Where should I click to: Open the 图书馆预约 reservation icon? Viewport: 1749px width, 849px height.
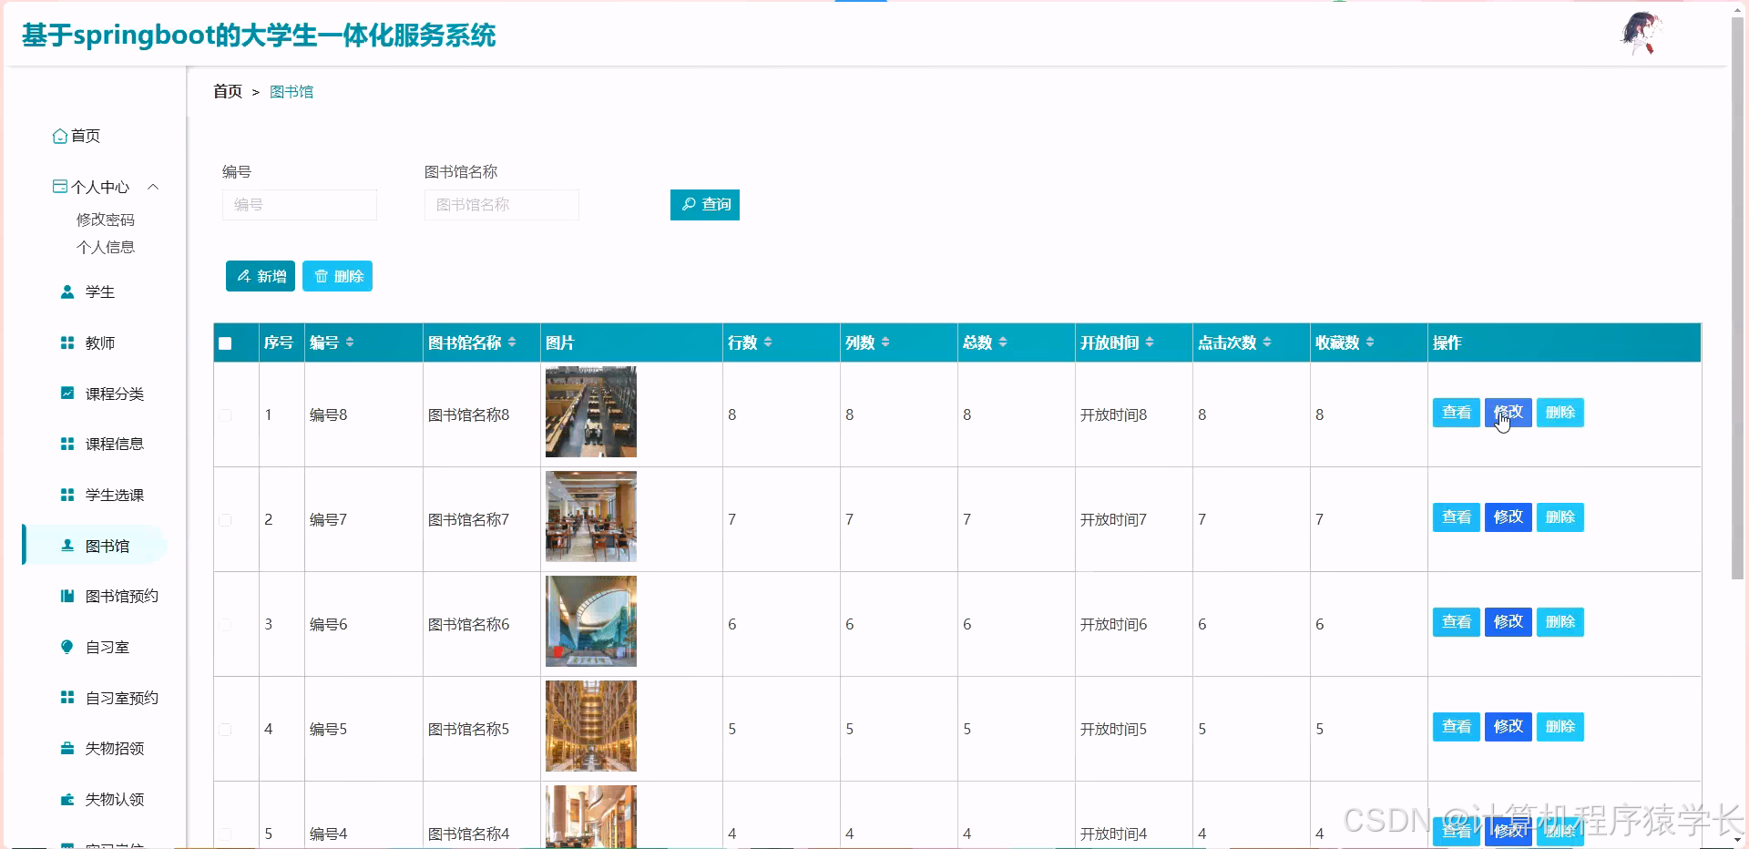click(66, 596)
